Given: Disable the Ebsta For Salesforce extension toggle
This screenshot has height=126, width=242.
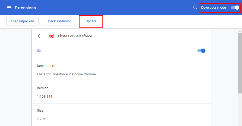Looking at the screenshot, I should pos(201,51).
